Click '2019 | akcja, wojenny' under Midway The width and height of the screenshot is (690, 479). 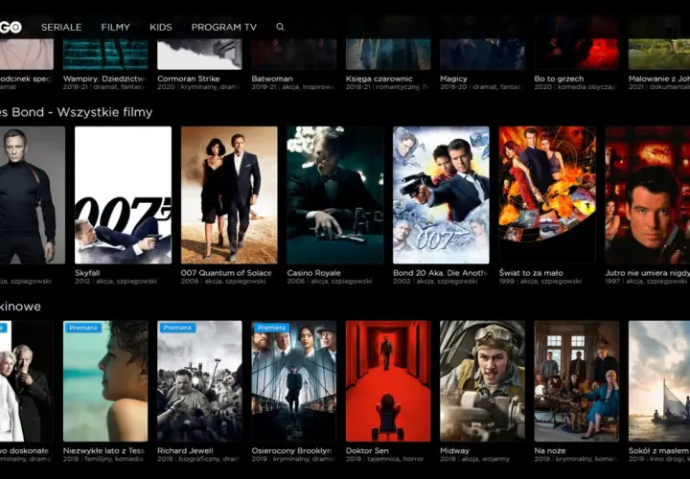474,459
